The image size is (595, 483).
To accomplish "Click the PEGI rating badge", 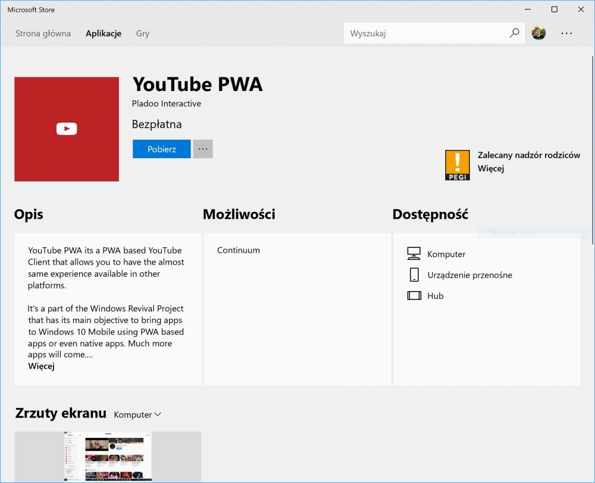I will (x=457, y=165).
